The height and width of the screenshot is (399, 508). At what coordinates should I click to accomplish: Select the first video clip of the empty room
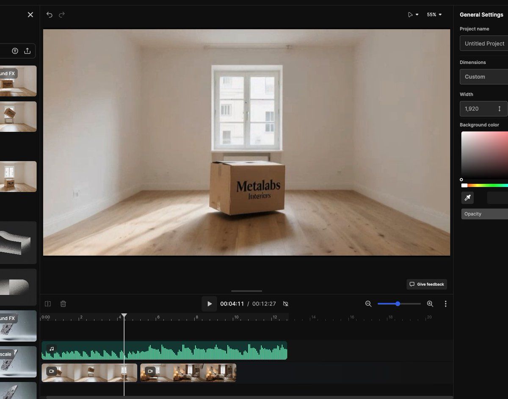[89, 373]
